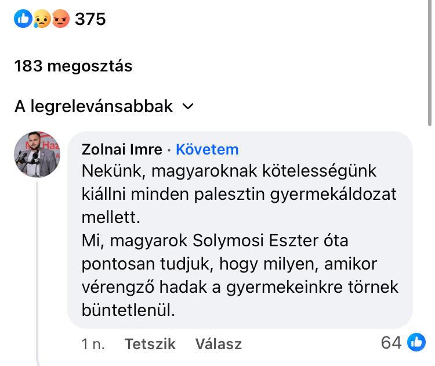Open the A legrelevánsabbak sort menu

click(94, 106)
